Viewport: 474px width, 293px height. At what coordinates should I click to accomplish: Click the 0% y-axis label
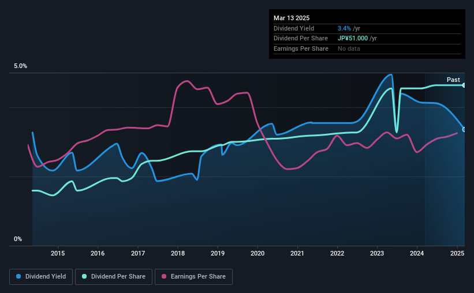(18, 239)
